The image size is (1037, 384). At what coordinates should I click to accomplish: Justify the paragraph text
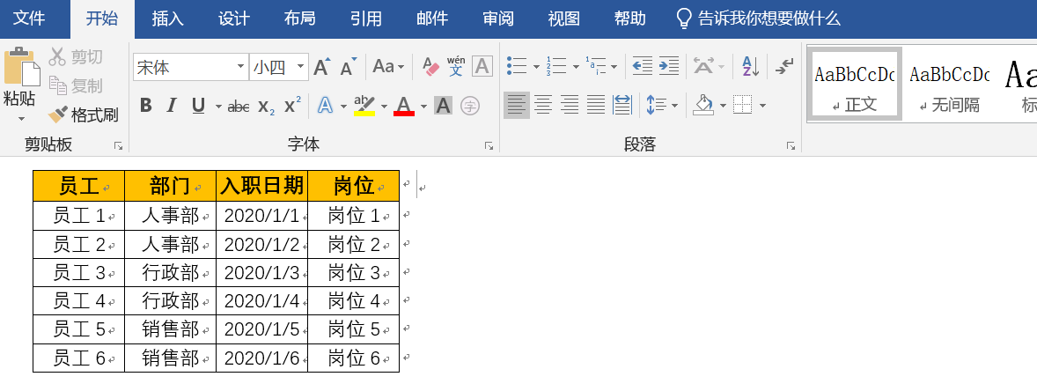tap(596, 105)
